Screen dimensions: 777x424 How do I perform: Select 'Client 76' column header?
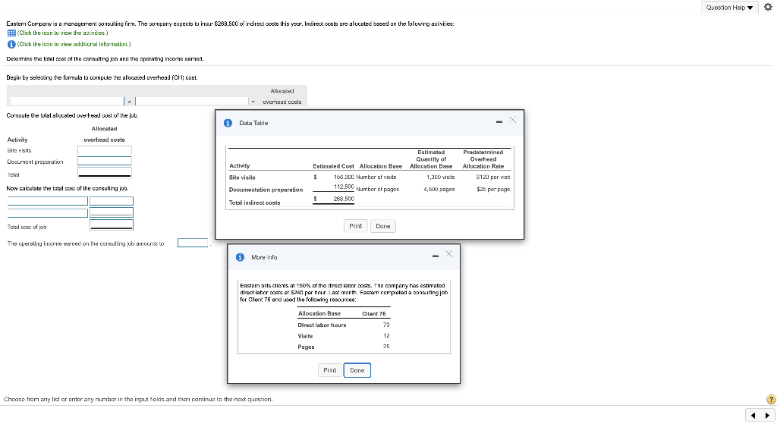click(x=373, y=313)
